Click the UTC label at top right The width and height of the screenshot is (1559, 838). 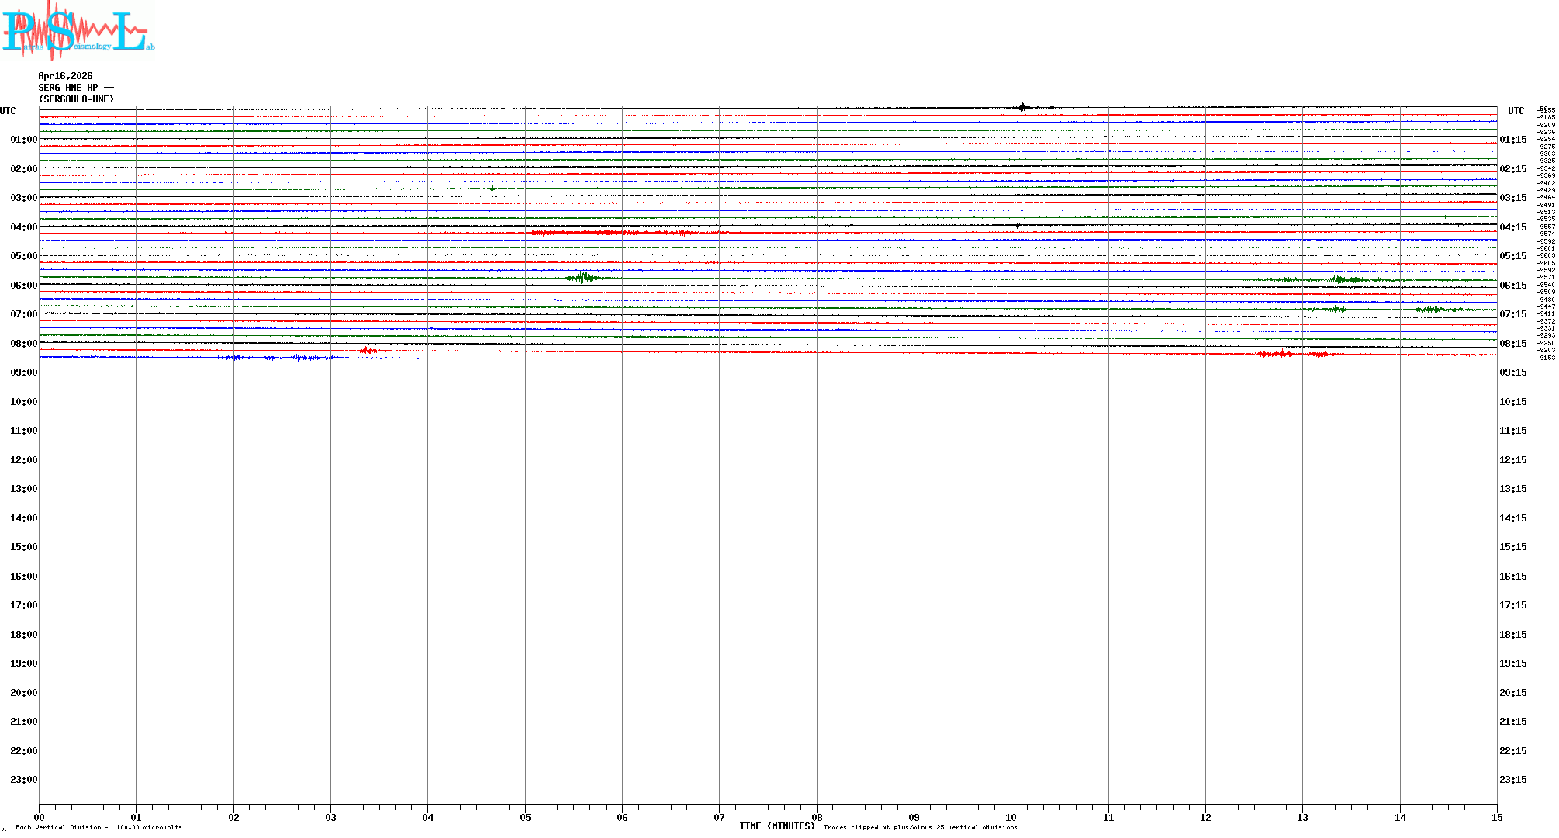pyautogui.click(x=1516, y=111)
